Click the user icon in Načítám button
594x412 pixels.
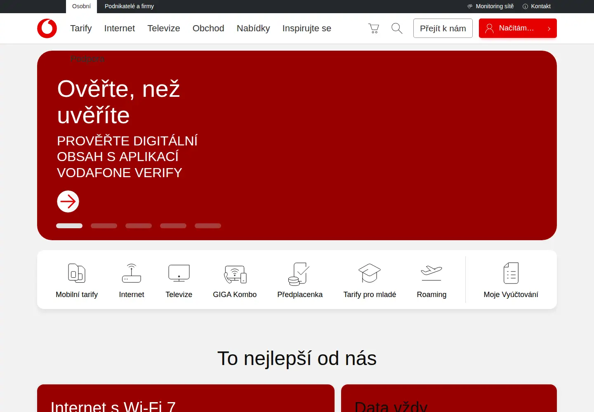489,28
